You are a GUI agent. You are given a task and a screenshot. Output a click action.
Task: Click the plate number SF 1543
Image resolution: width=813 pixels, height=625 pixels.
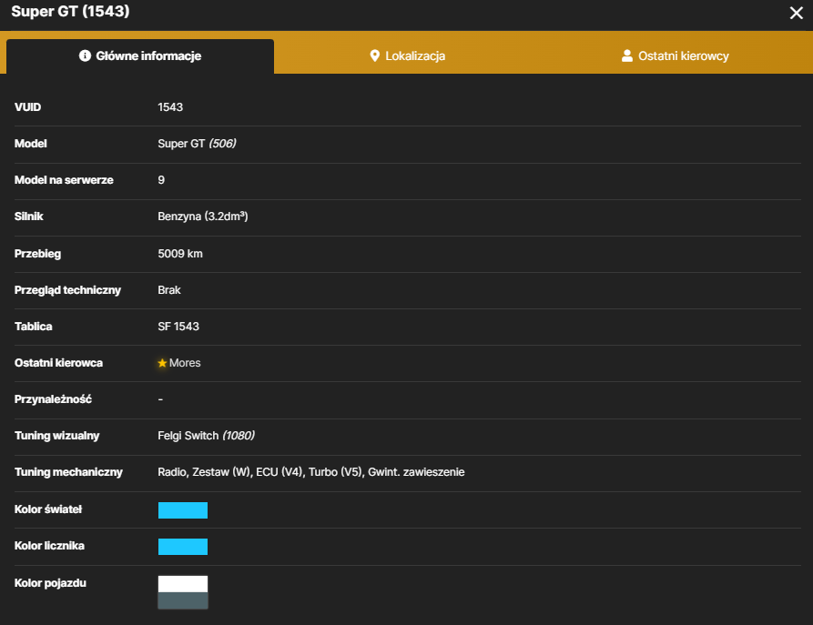178,327
